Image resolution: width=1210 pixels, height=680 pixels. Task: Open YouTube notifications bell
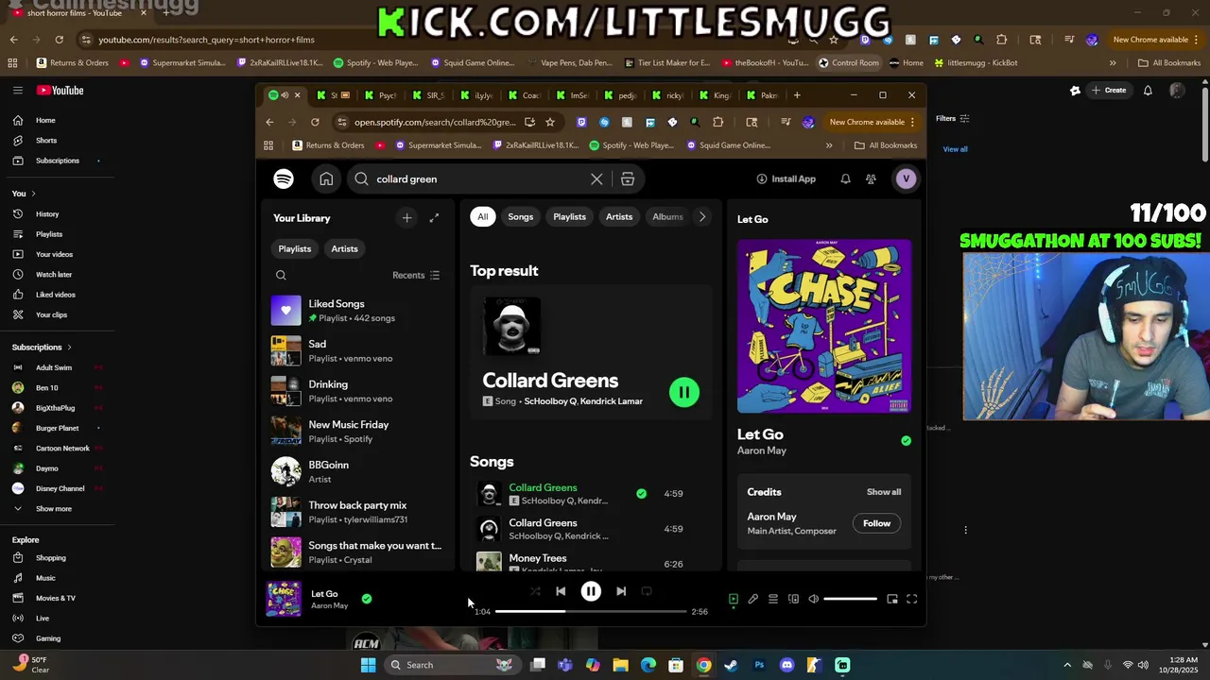point(1148,91)
